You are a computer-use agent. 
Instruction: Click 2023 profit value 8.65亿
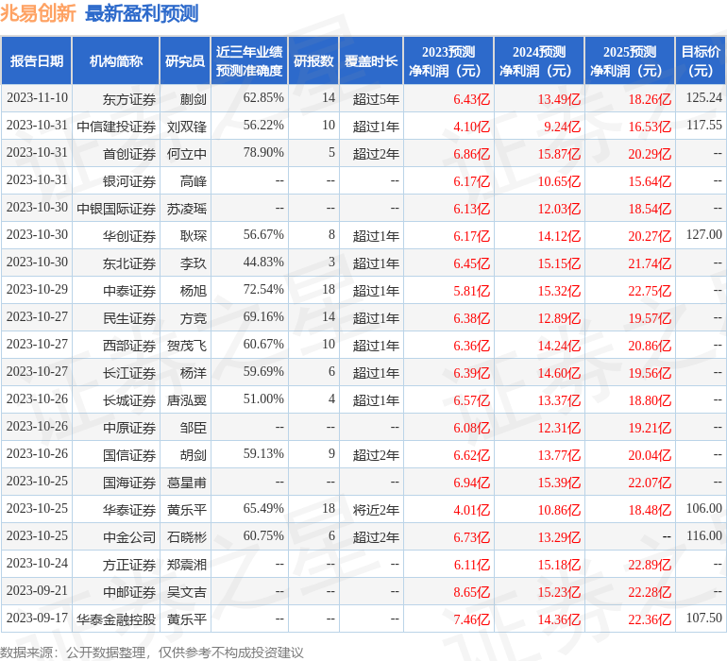471,591
